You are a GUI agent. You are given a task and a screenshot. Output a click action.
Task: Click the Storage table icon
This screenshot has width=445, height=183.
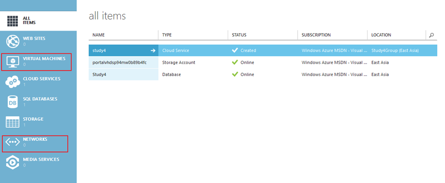[x=13, y=122]
